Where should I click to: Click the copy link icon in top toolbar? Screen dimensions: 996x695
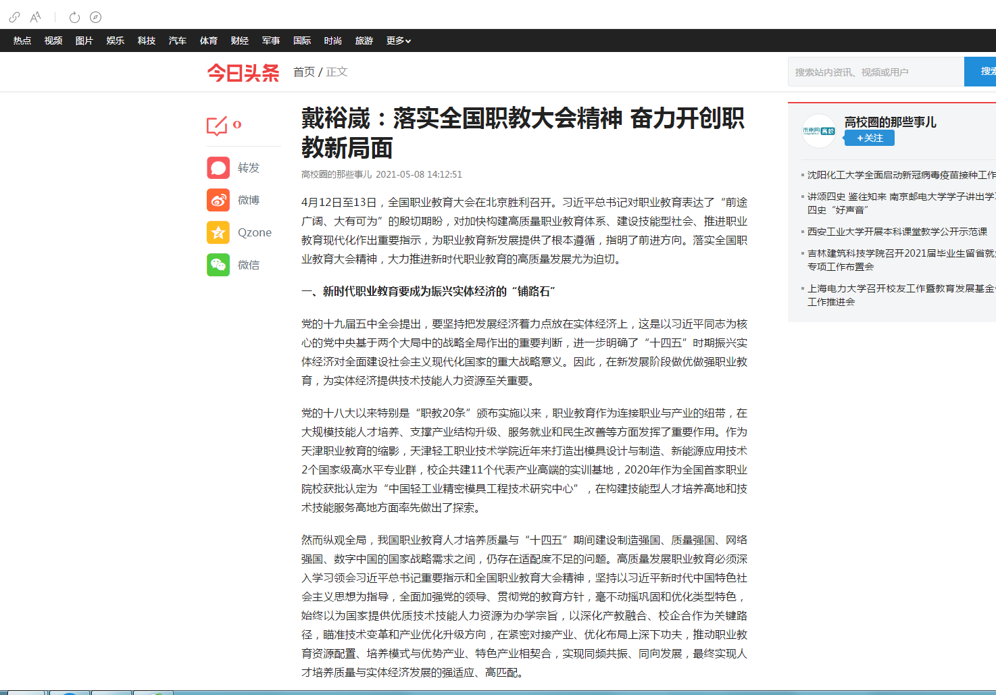14,17
